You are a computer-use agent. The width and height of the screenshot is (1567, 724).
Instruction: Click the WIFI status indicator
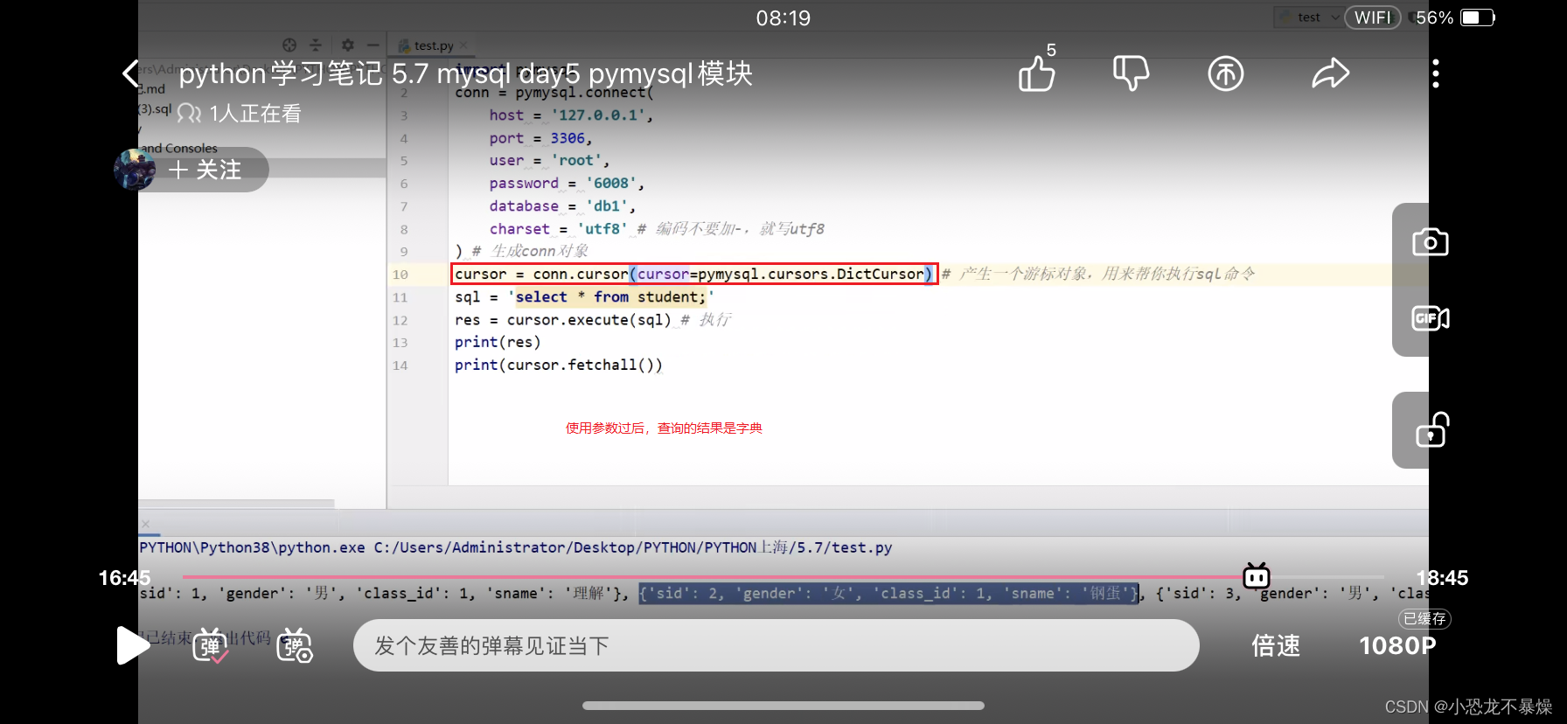click(x=1373, y=17)
